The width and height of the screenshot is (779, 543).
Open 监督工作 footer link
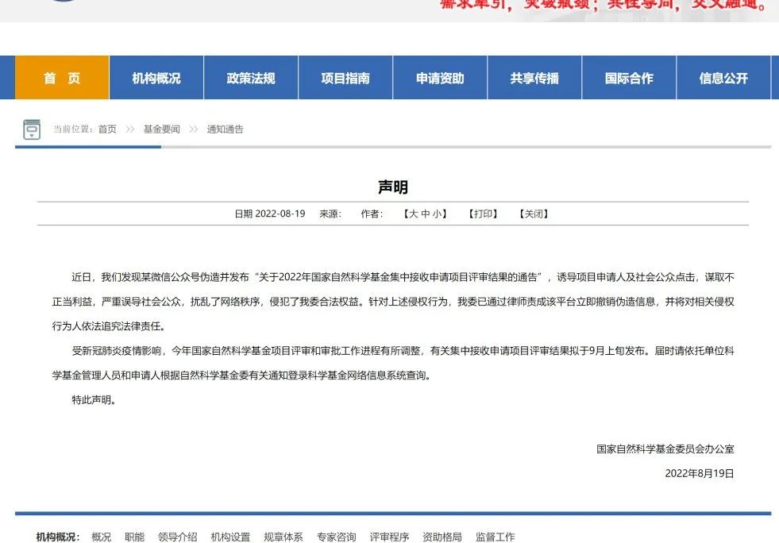click(495, 537)
